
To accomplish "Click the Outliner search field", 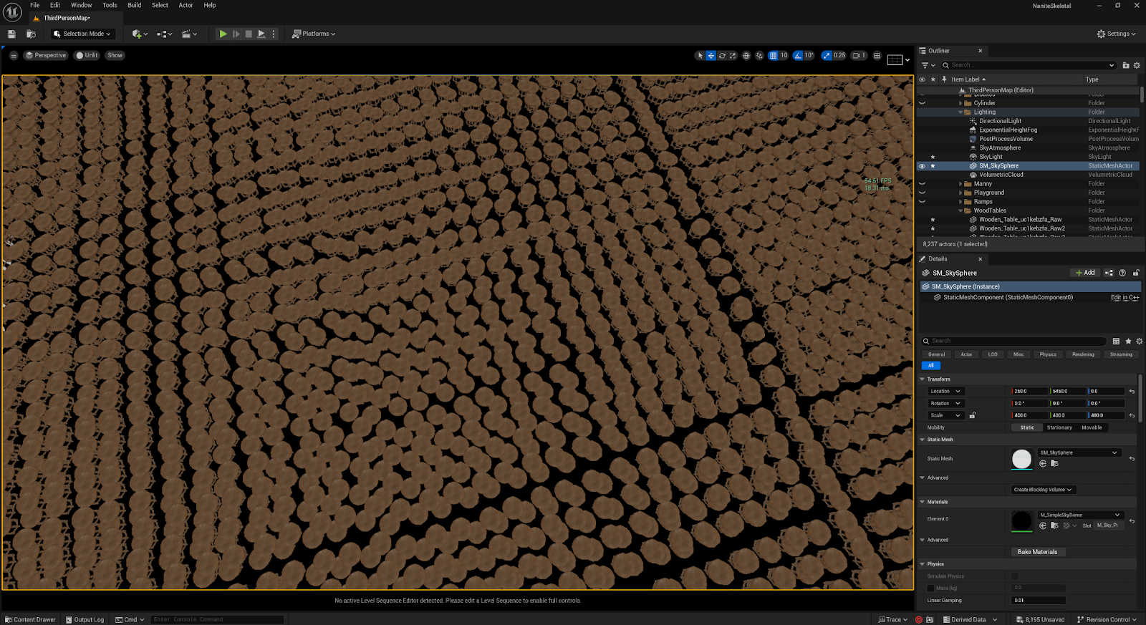I will 1029,65.
